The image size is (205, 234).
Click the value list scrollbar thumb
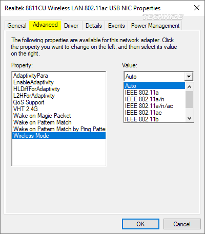tap(189, 99)
